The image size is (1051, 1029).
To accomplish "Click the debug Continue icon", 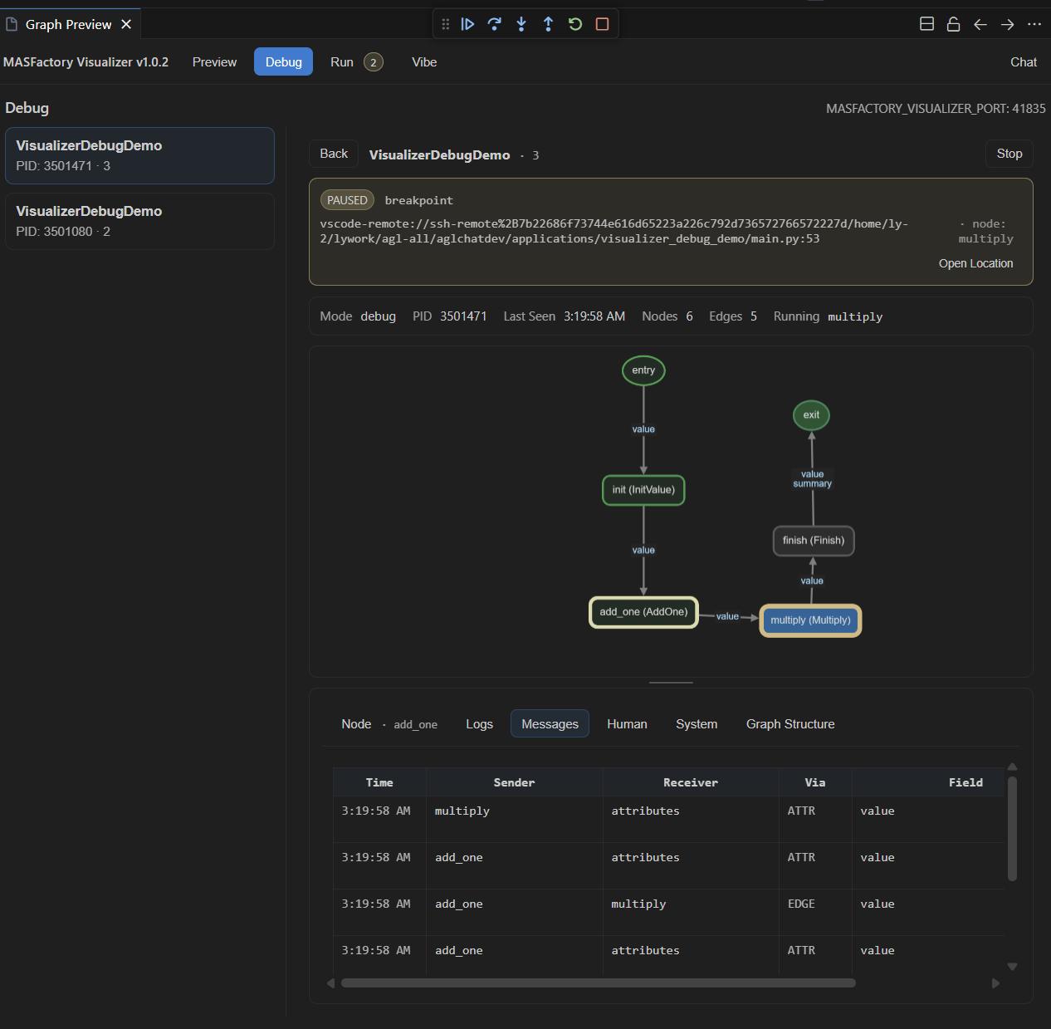I will [x=467, y=24].
